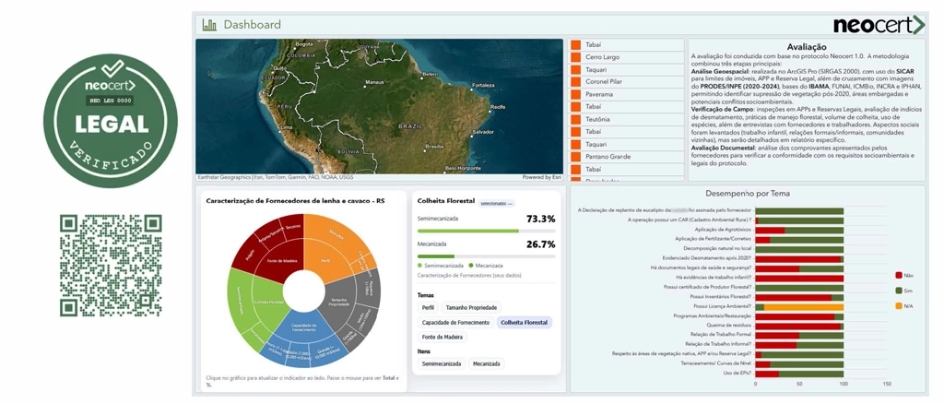Select the Tamanho Propriedade theme chip
Viewport: 944px width, 404px height.
pos(471,307)
